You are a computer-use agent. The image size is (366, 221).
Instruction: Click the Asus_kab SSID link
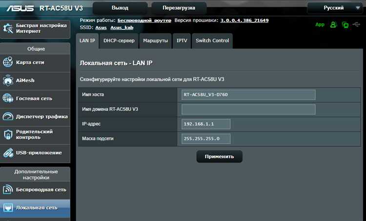(122, 28)
